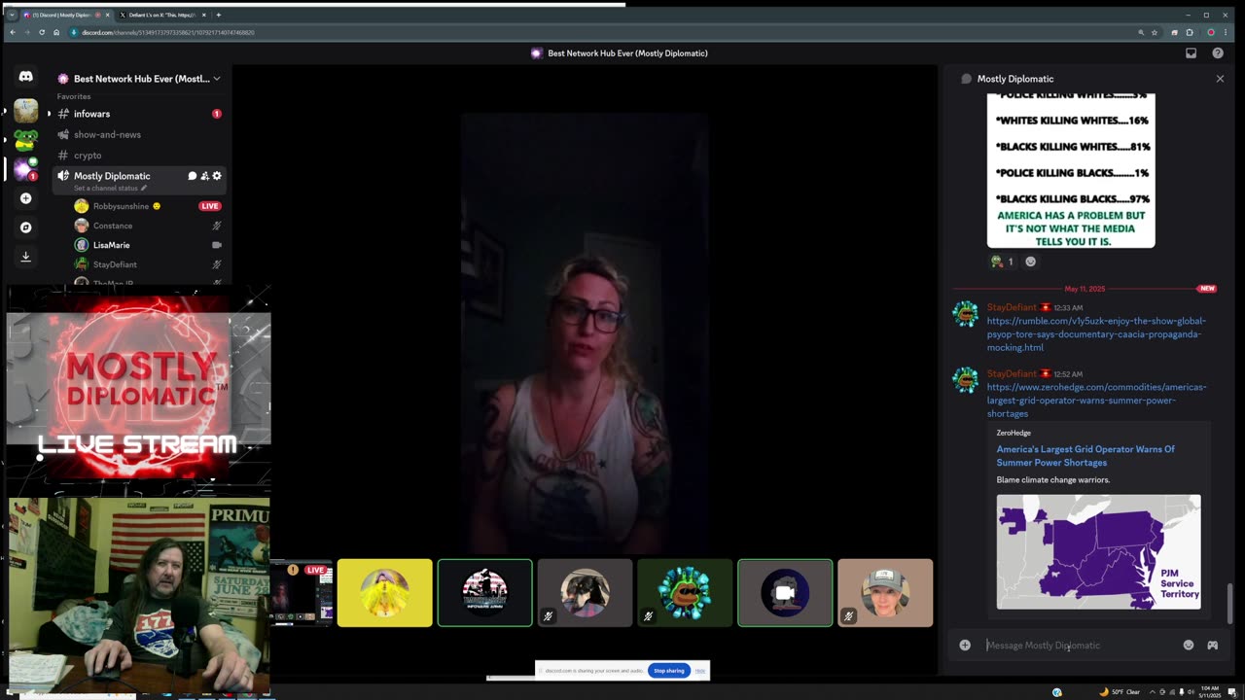This screenshot has height=700, width=1245.
Task: Open the crypto channel
Action: [x=139, y=155]
